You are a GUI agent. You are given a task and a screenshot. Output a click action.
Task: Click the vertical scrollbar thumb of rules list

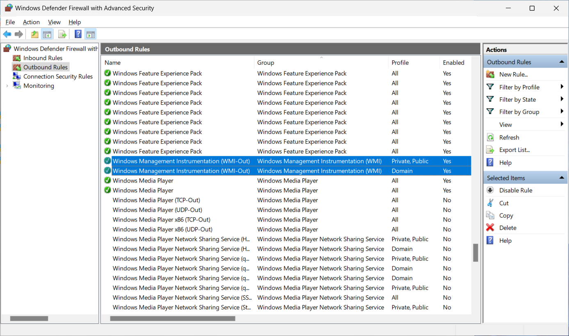[x=475, y=253]
